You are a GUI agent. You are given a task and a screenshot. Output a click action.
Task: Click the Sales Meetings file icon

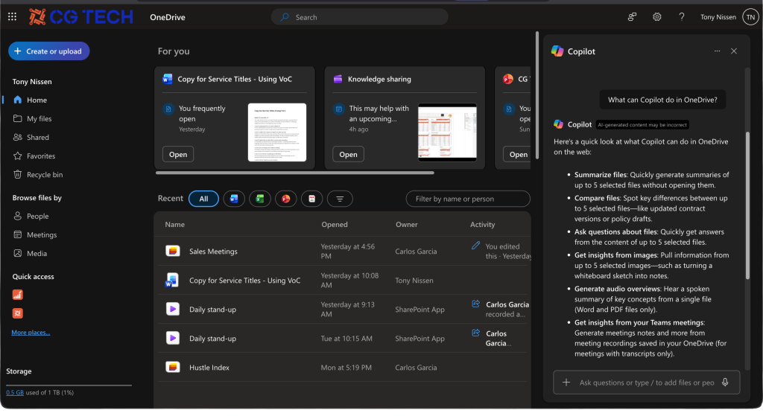click(172, 251)
